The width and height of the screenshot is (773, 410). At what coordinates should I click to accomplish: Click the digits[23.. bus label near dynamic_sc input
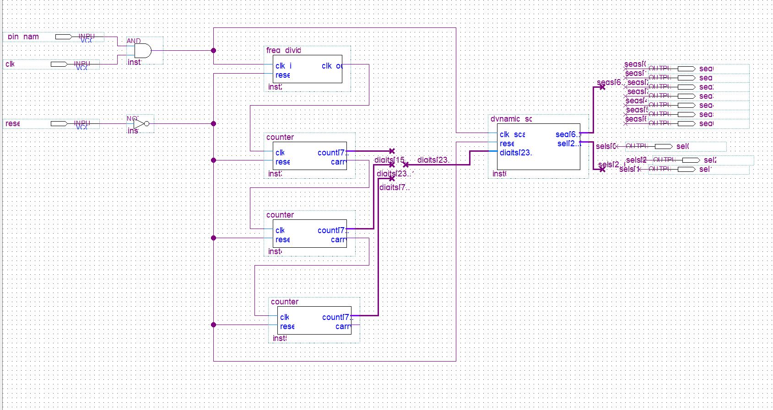pos(433,160)
